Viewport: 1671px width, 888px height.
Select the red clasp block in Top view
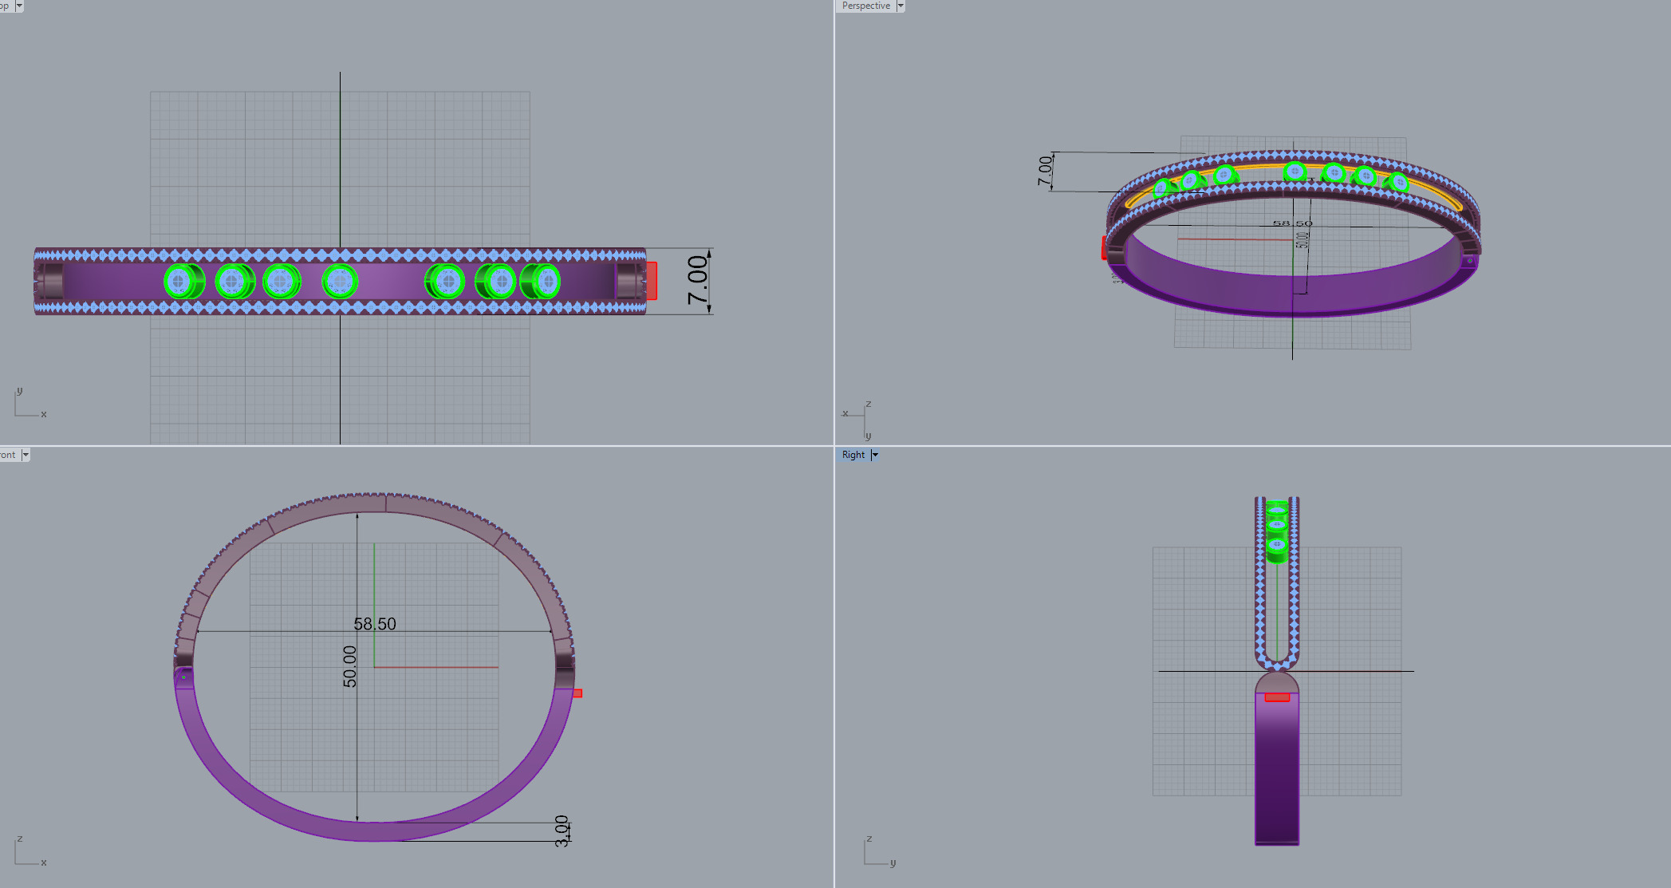click(x=652, y=281)
